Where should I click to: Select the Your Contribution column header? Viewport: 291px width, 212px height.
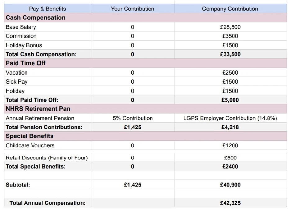(x=133, y=9)
